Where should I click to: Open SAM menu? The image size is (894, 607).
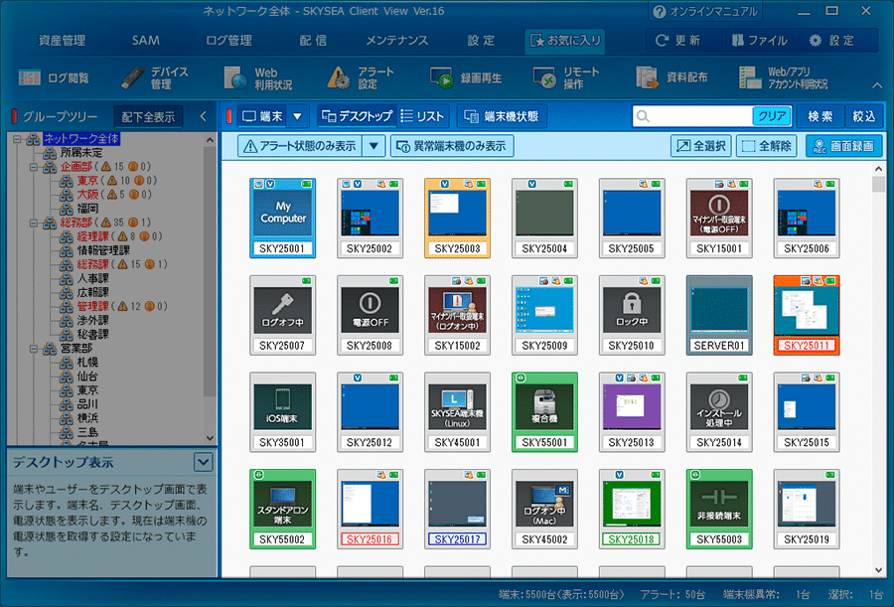(145, 41)
